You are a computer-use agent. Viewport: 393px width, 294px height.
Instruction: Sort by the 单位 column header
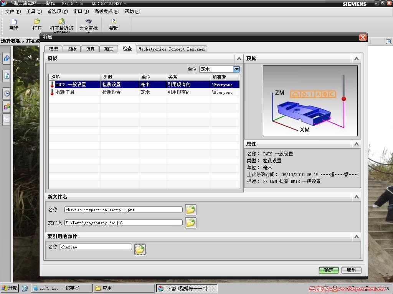click(x=152, y=77)
